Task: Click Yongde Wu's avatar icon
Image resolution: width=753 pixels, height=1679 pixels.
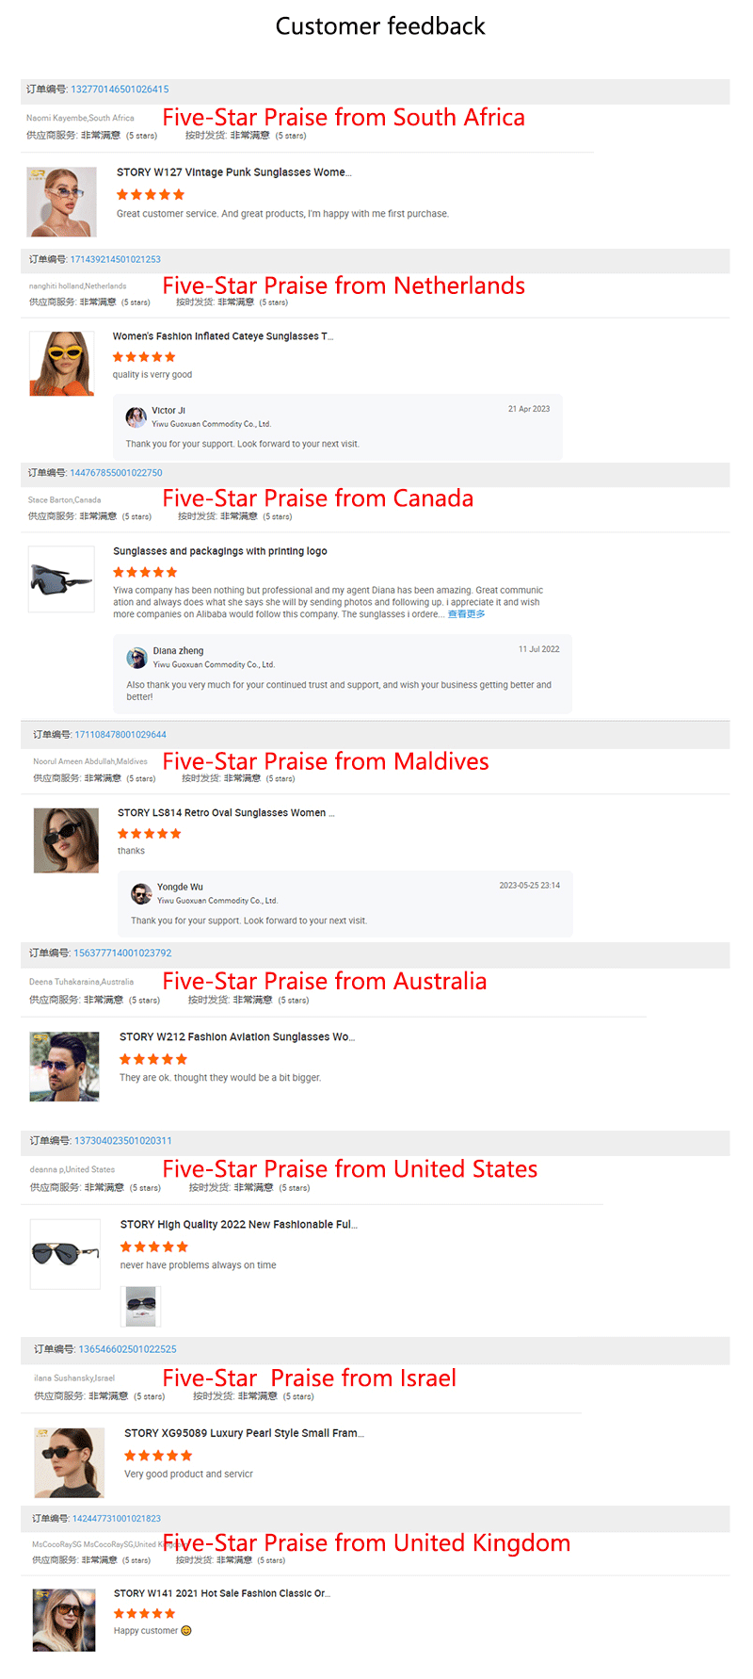Action: point(141,893)
